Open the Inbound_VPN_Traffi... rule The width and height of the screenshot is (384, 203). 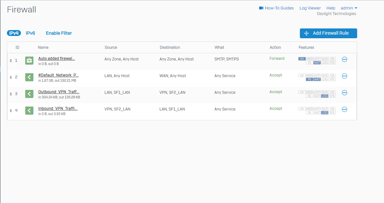58,108
